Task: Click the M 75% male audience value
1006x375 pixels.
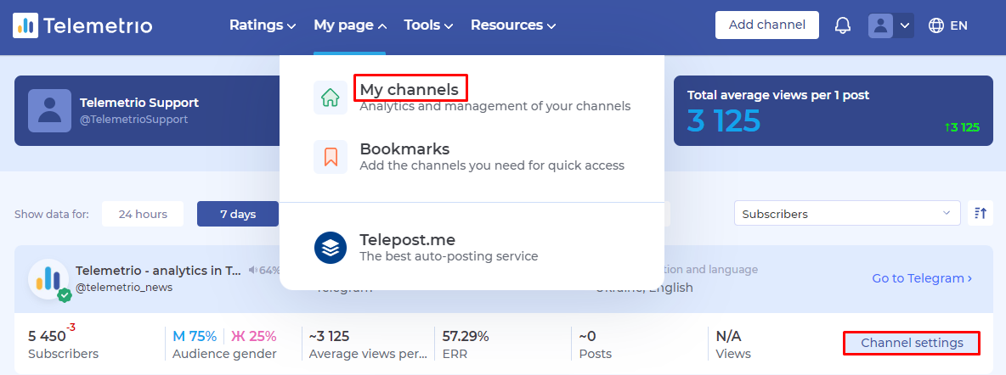Action: [195, 336]
